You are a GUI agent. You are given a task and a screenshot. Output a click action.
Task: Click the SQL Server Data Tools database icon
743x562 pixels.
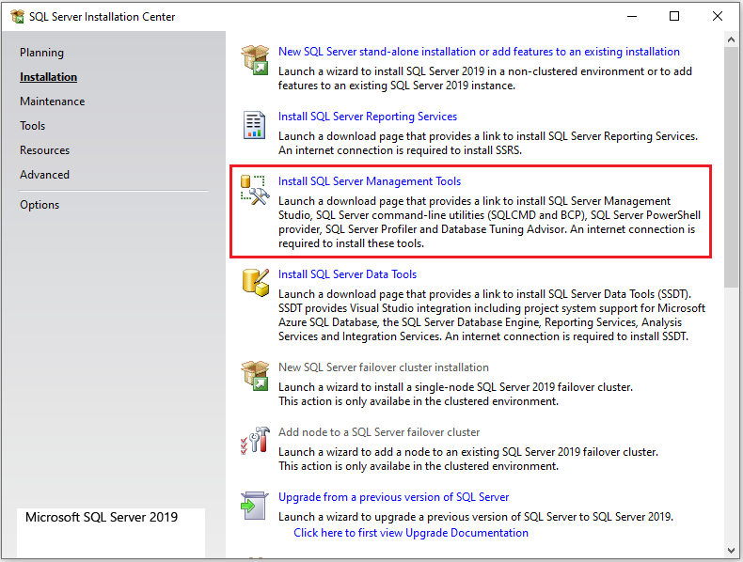[255, 281]
